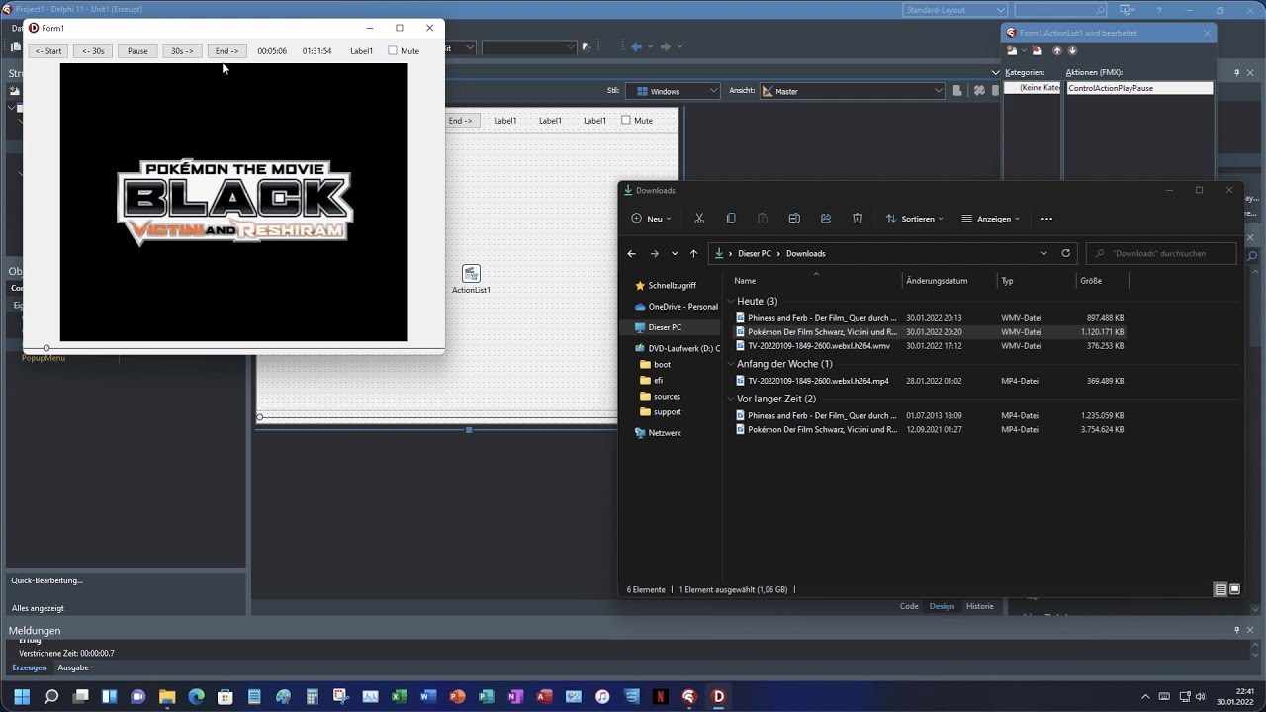The image size is (1266, 712).
Task: Go back in the Downloads window
Action: [631, 253]
